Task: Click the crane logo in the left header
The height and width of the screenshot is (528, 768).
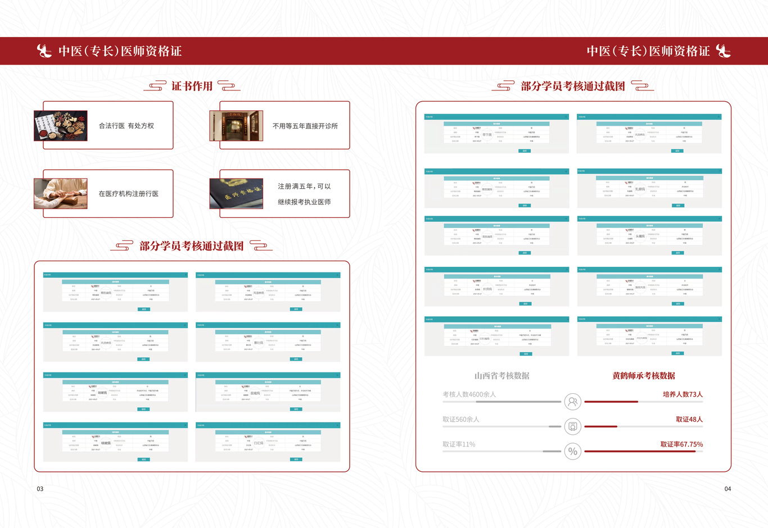Action: (x=44, y=51)
